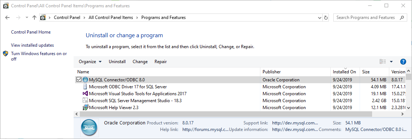Click the Programs and Features breadcrumb

click(163, 18)
